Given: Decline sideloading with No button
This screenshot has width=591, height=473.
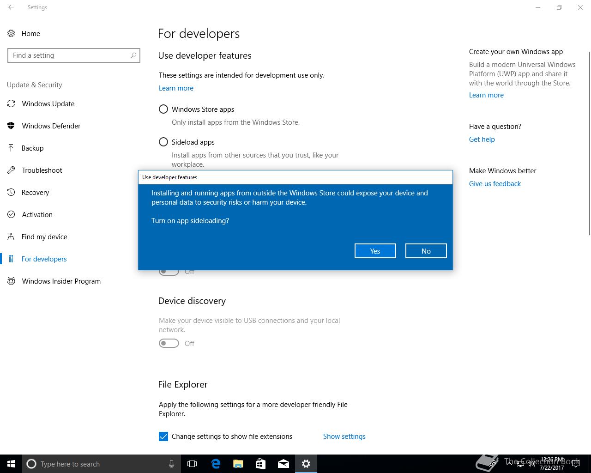Looking at the screenshot, I should pos(426,251).
